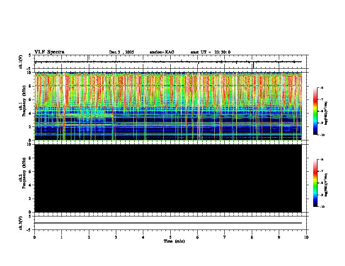Click the date label "Dec. 3, 2025"

(122, 52)
